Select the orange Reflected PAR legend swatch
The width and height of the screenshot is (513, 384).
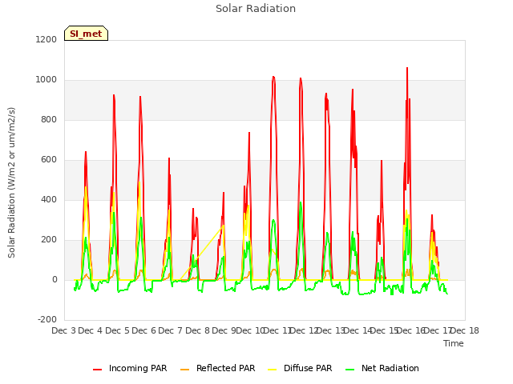(x=184, y=370)
